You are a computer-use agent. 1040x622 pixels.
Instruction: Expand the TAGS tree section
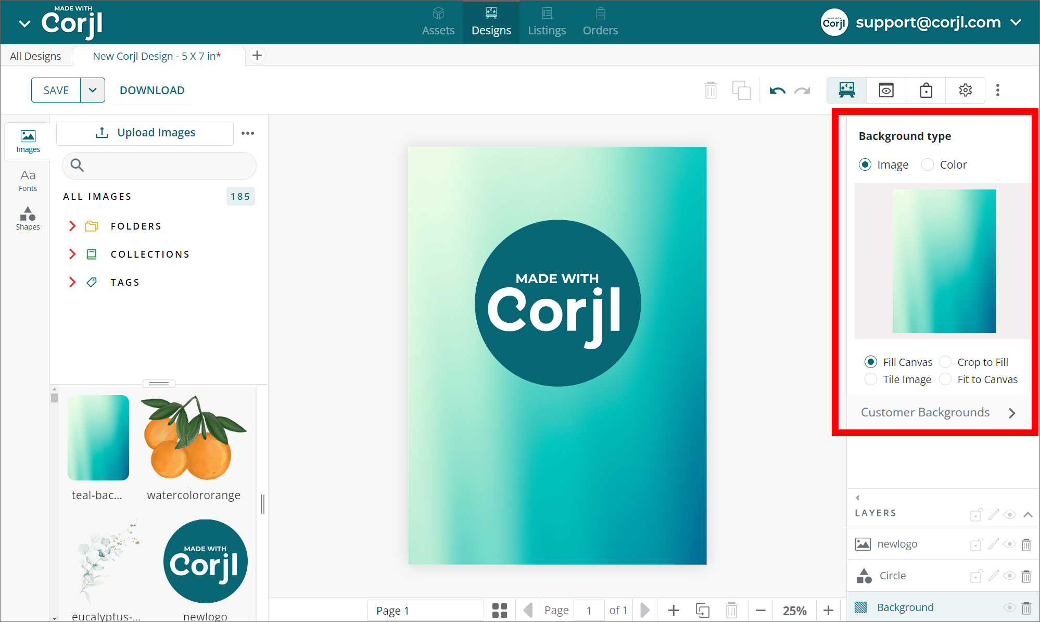click(72, 282)
